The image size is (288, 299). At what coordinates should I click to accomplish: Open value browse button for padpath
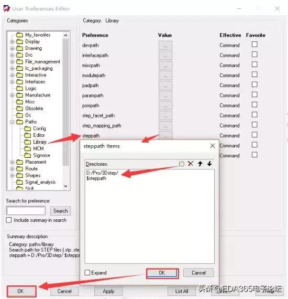click(x=165, y=86)
